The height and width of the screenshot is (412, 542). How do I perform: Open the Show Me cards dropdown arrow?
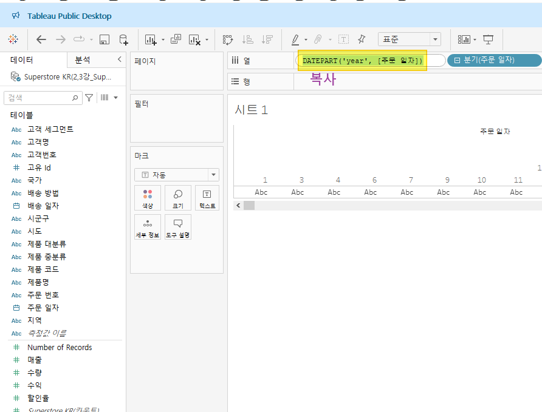tap(475, 39)
